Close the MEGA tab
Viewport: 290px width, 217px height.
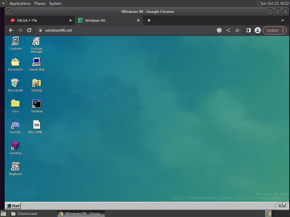coord(71,20)
